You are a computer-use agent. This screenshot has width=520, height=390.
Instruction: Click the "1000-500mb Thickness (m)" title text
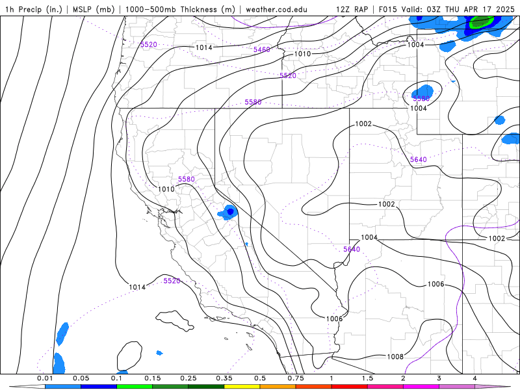point(180,9)
